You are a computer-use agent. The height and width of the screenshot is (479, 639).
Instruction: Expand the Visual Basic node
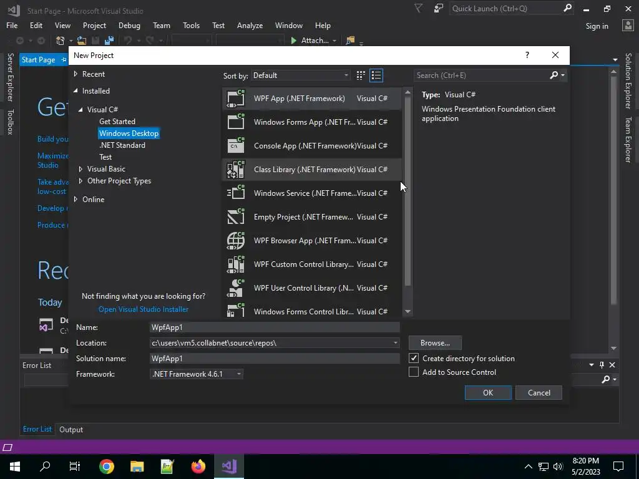80,169
